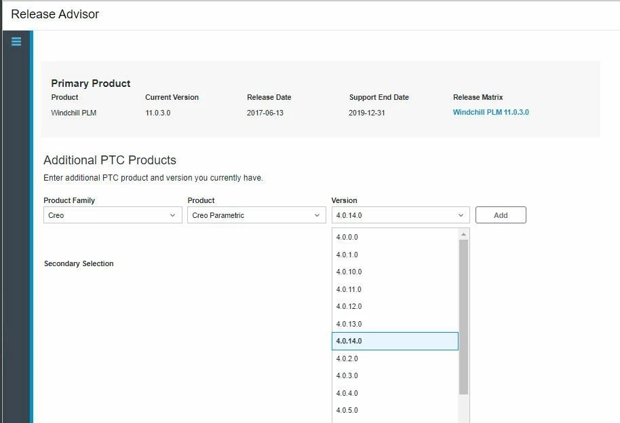Click the Add button
Screen dimensions: 620x423
[x=501, y=215]
